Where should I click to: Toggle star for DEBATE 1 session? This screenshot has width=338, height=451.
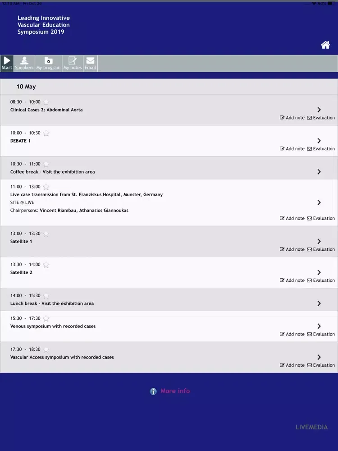[x=46, y=133]
